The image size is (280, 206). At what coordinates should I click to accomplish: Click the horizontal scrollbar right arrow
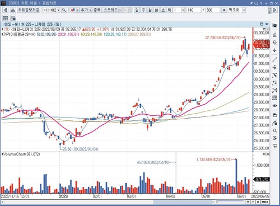[x=213, y=202]
